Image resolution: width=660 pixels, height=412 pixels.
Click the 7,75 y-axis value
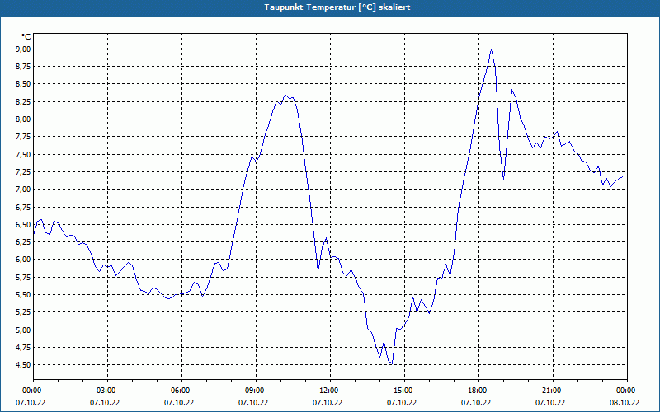(x=23, y=137)
